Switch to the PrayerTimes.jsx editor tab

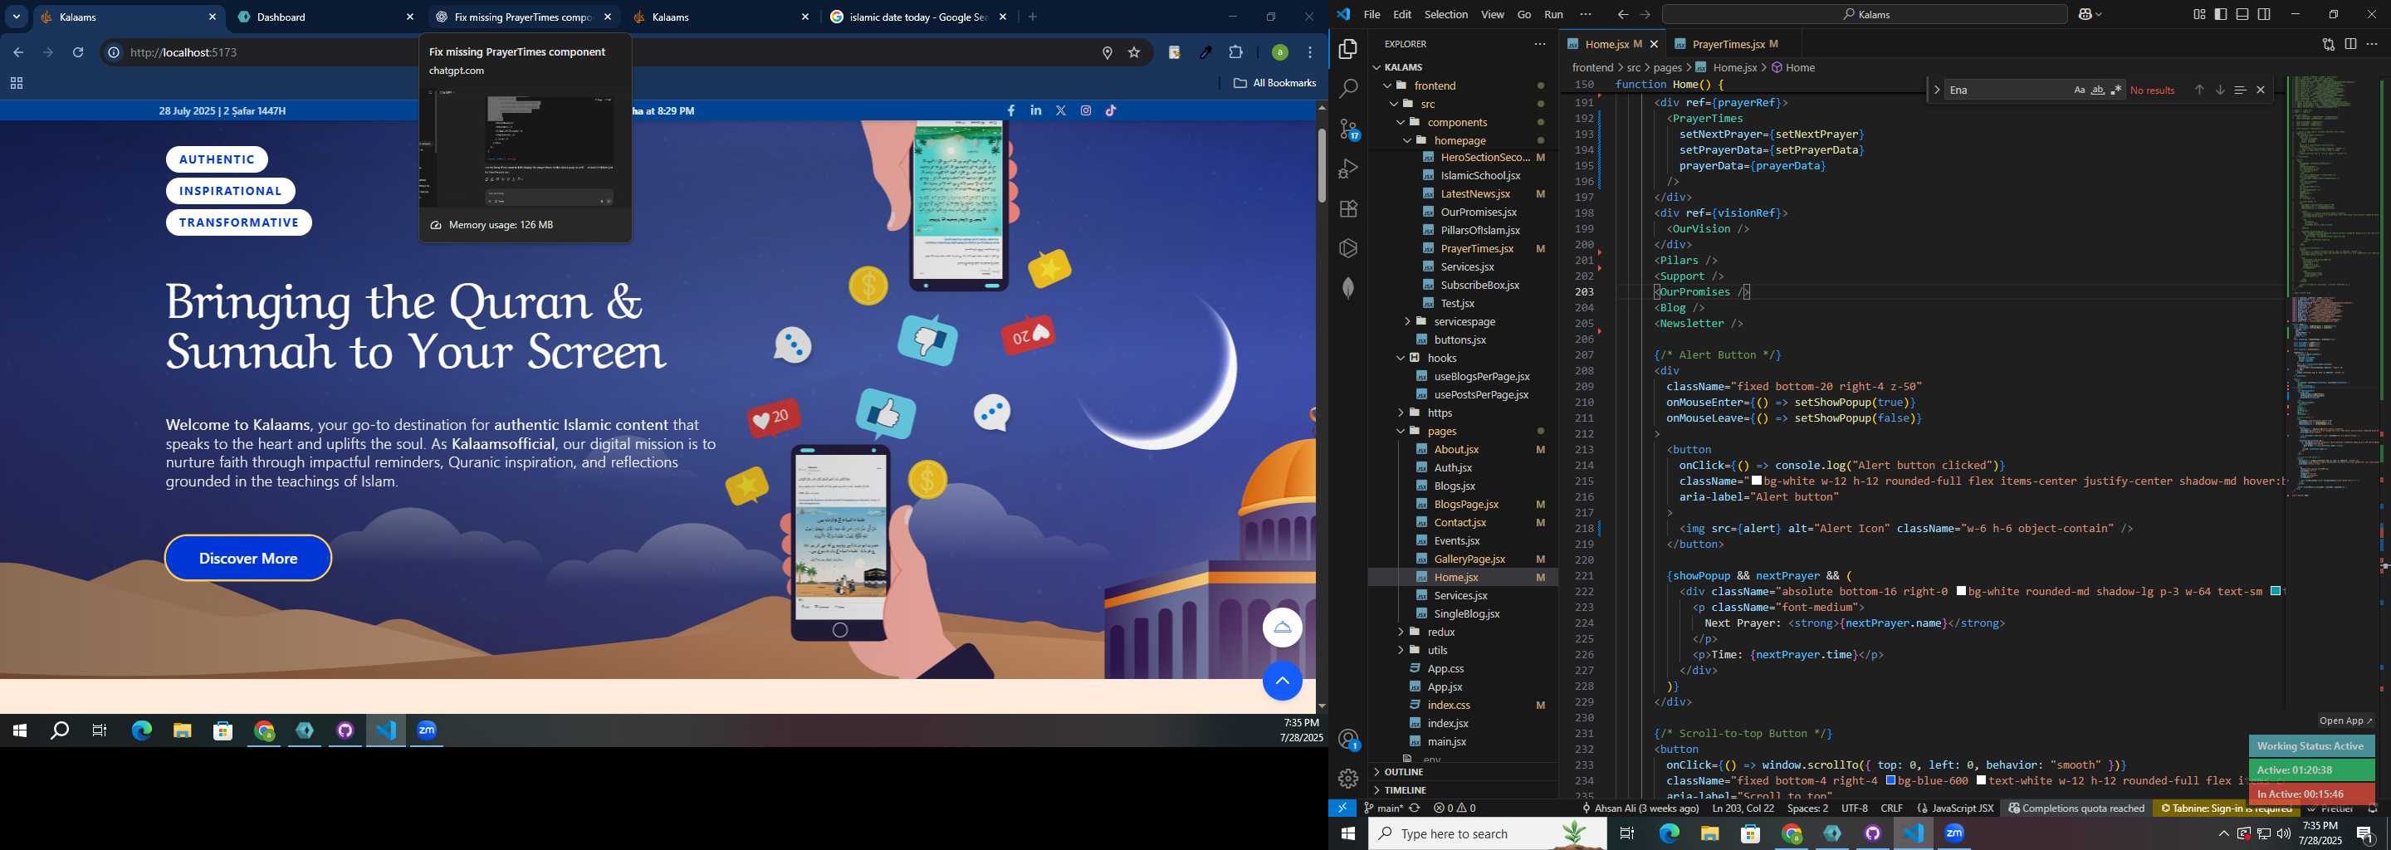click(x=1727, y=44)
